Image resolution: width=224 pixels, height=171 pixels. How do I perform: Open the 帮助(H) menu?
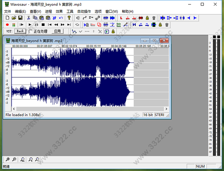128,11
